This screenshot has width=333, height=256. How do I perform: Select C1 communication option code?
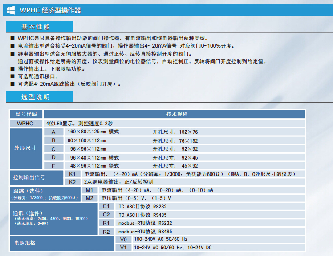coord(106,207)
